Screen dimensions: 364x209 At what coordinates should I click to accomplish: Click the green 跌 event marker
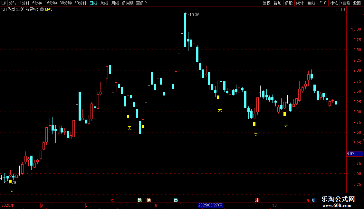point(140,200)
